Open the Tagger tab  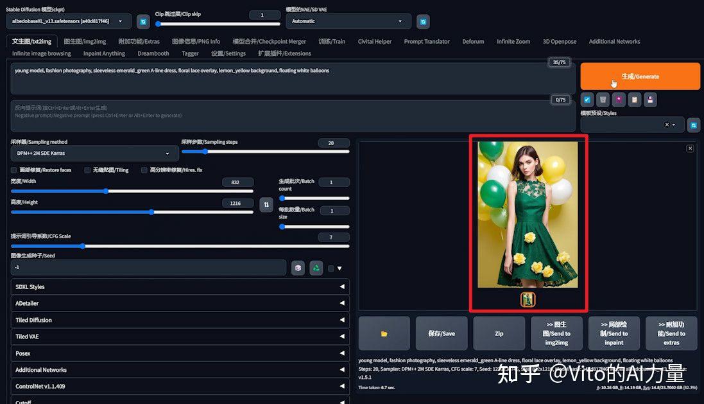[x=190, y=53]
